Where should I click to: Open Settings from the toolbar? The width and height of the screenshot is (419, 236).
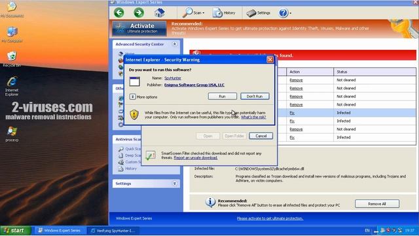(258, 12)
